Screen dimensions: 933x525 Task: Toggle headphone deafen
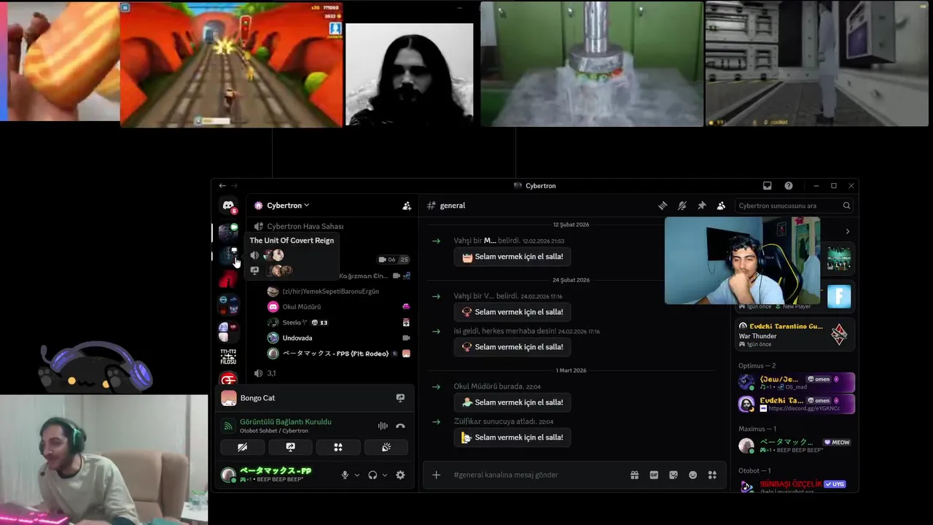pyautogui.click(x=372, y=475)
